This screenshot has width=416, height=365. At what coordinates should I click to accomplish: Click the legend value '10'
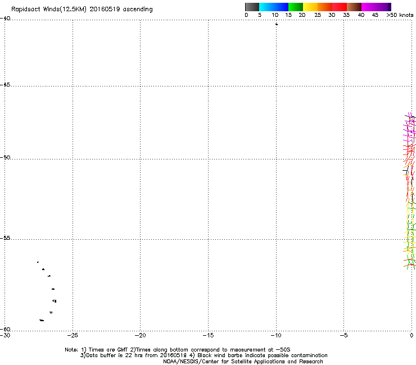(x=275, y=15)
